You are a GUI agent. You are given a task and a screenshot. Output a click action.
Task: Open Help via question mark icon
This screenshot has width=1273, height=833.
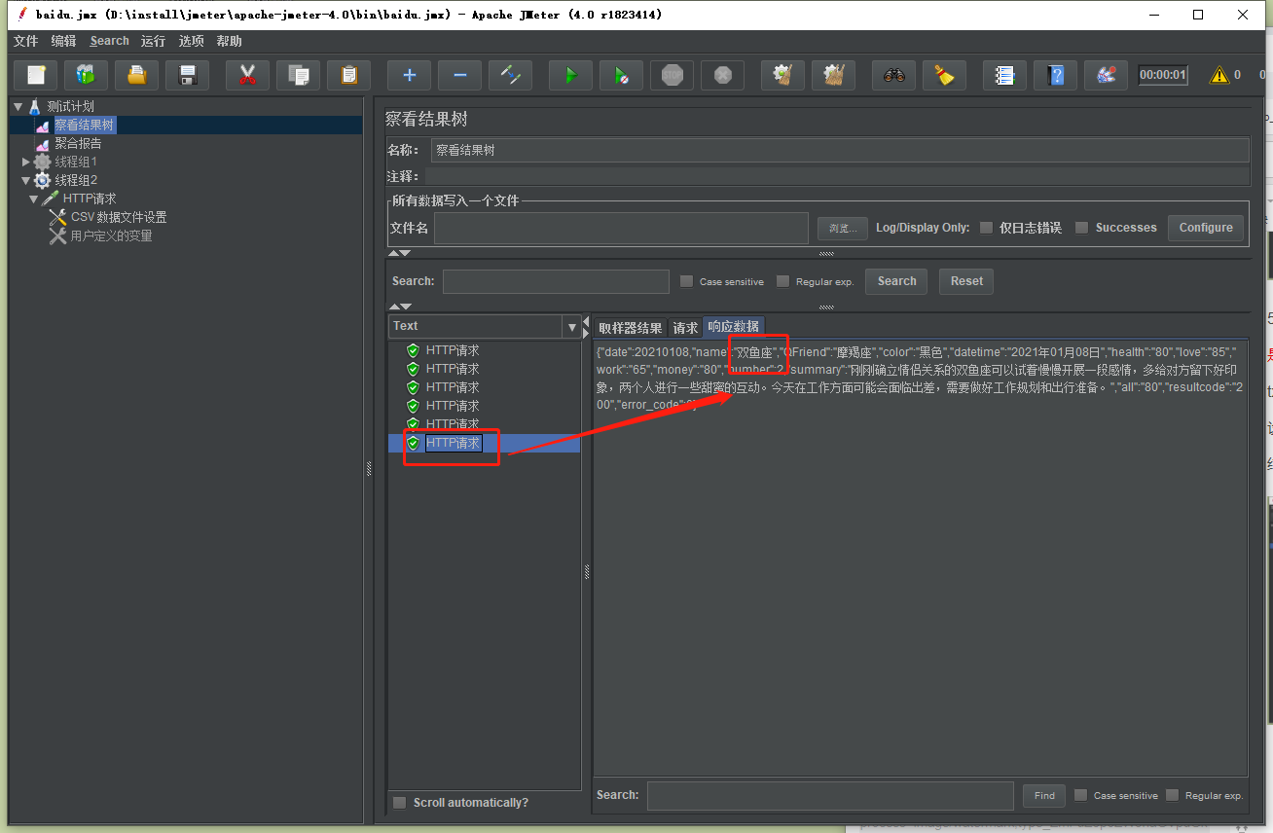pos(1056,75)
